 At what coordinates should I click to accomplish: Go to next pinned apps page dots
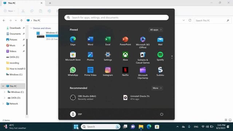[x=172, y=57]
